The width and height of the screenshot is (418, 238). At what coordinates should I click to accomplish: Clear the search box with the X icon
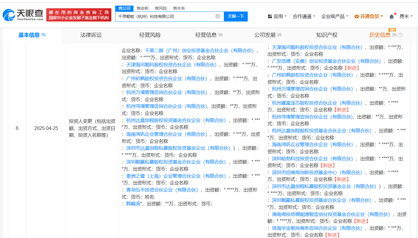218,16
